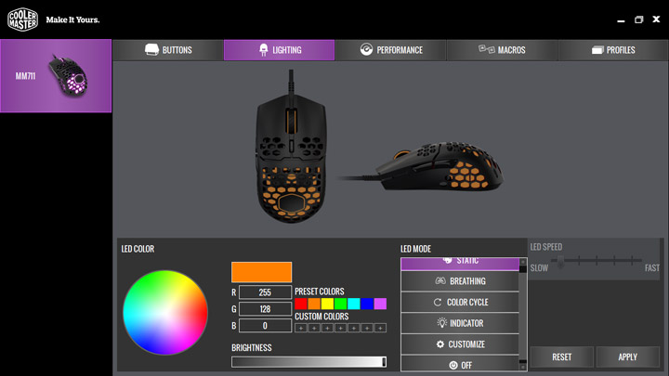Click the gauge icon on Performance tab
The width and height of the screenshot is (669, 376).
366,49
